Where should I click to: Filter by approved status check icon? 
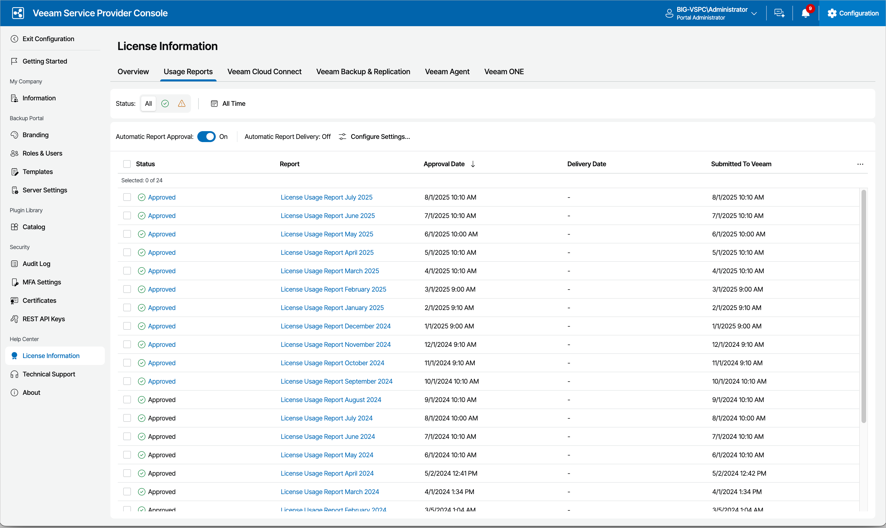pyautogui.click(x=165, y=104)
